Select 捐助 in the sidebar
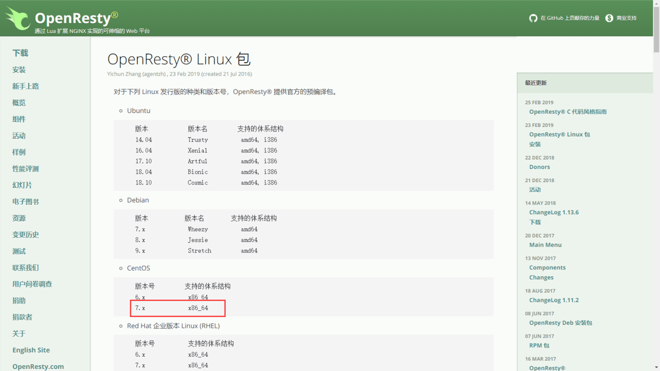This screenshot has width=660, height=371. click(19, 300)
